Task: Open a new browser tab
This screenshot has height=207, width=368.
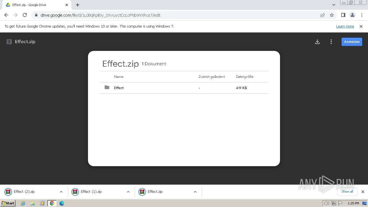Action: pyautogui.click(x=78, y=5)
